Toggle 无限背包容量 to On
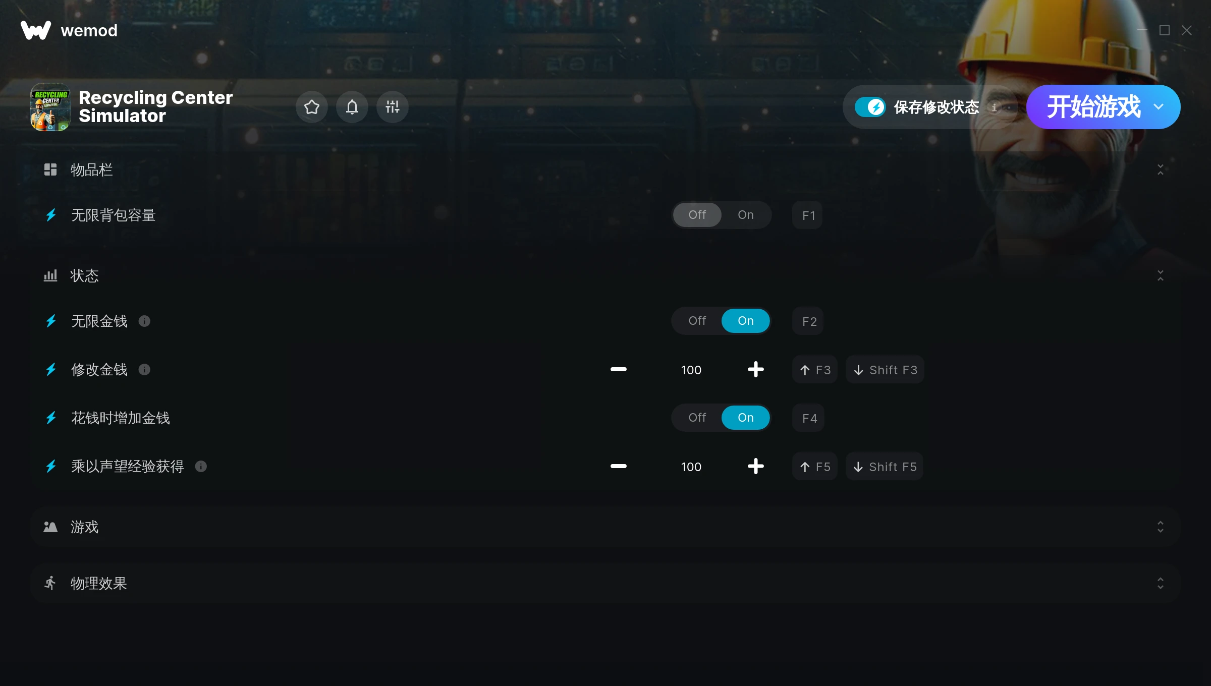 (746, 214)
